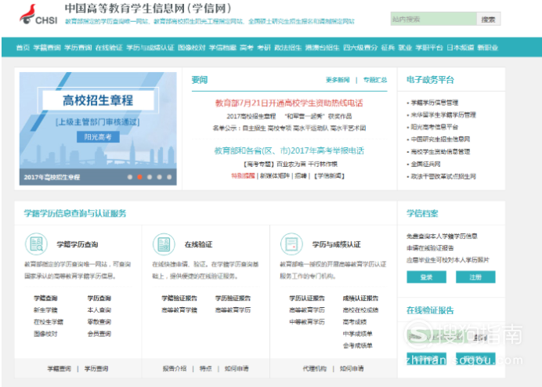Open 学籍学历信息管理 in 电子政务平台
The width and height of the screenshot is (542, 387).
click(x=435, y=103)
